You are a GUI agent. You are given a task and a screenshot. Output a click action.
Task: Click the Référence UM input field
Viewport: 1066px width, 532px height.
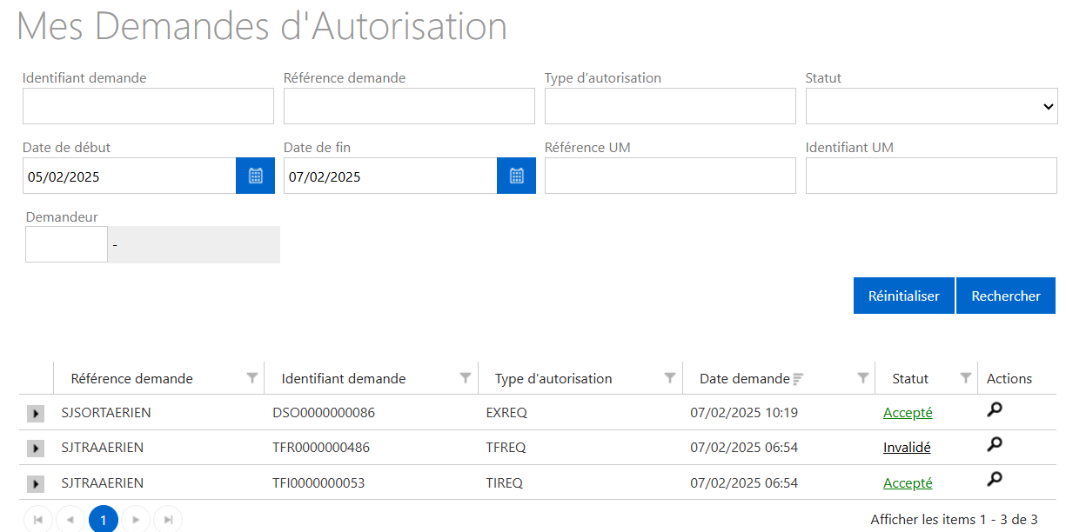click(x=670, y=176)
